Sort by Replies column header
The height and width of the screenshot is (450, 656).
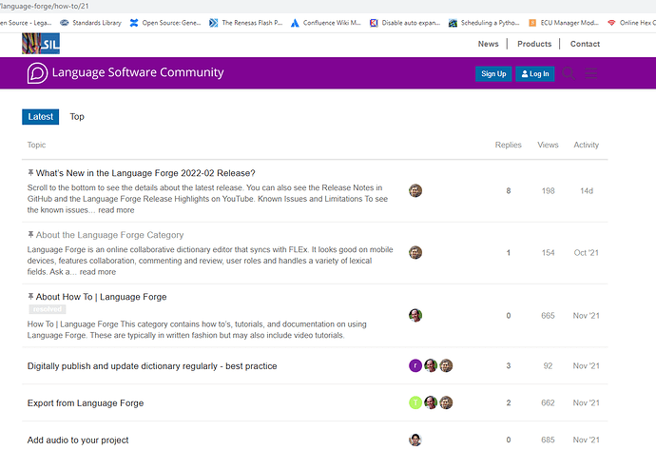coord(509,145)
